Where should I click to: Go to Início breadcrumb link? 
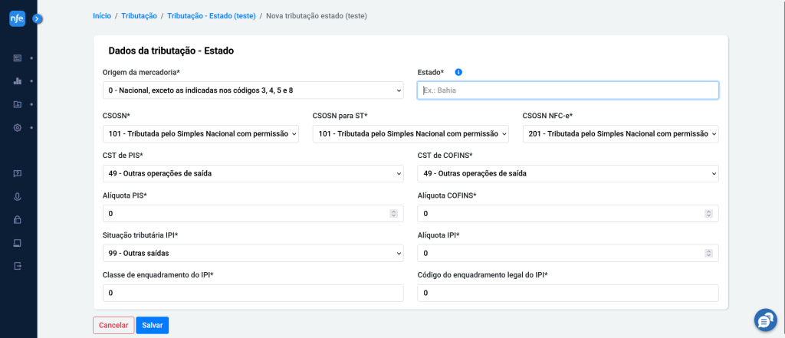102,16
